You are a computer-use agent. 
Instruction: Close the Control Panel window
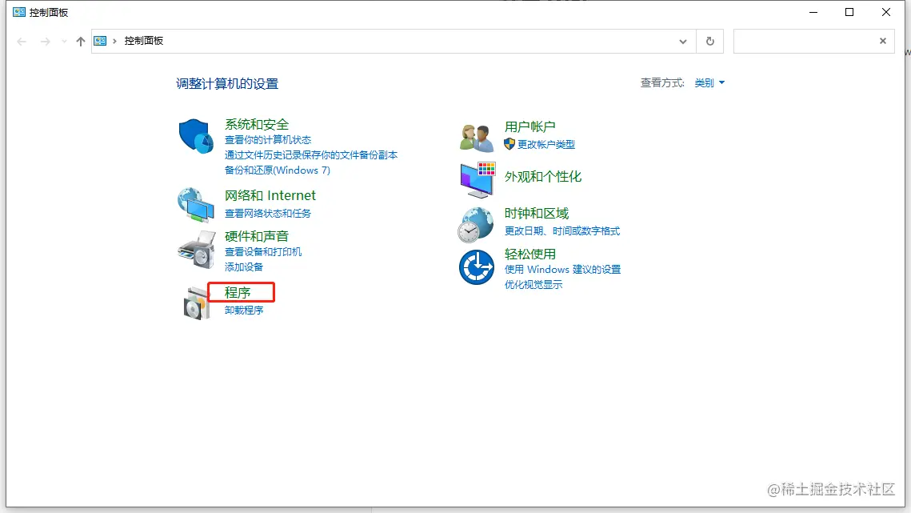point(886,12)
